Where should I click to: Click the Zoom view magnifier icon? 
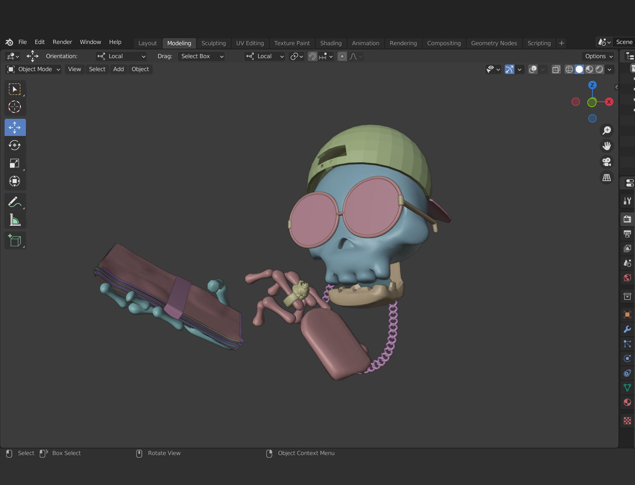coord(606,130)
